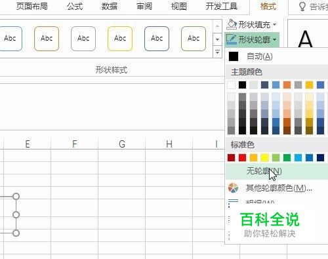
Task: Open the 数据 tab
Action: (110, 7)
